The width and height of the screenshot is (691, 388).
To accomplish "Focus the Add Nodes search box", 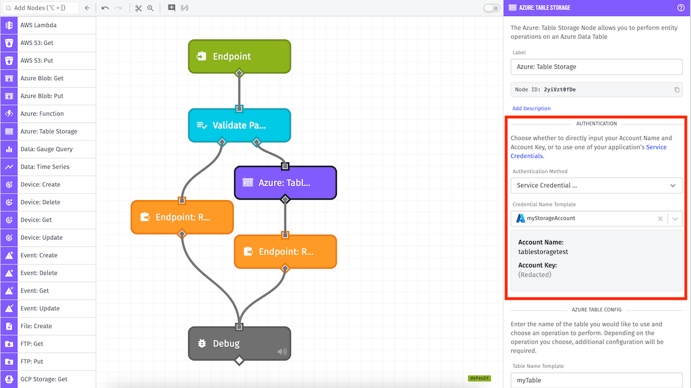I will [x=40, y=8].
